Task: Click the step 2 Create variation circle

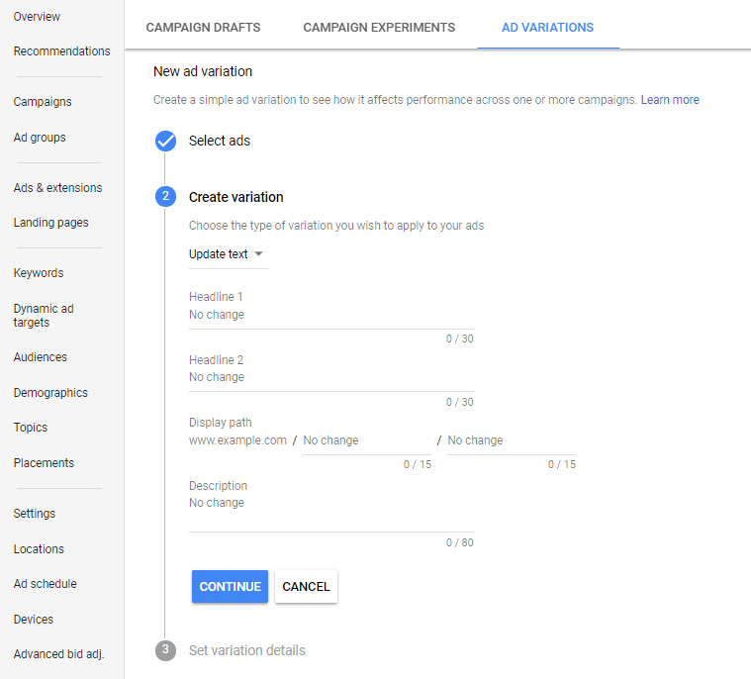Action: click(165, 196)
